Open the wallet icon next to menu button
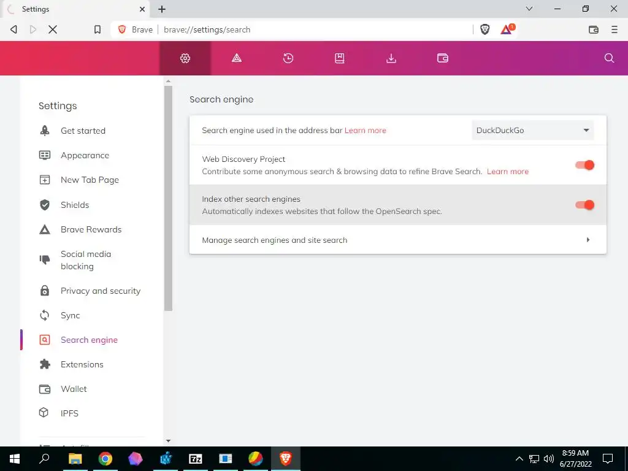Image resolution: width=628 pixels, height=471 pixels. tap(594, 29)
